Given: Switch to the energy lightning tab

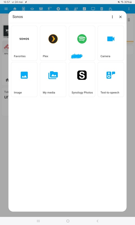Looking at the screenshot, I should pyautogui.click(x=58, y=9).
